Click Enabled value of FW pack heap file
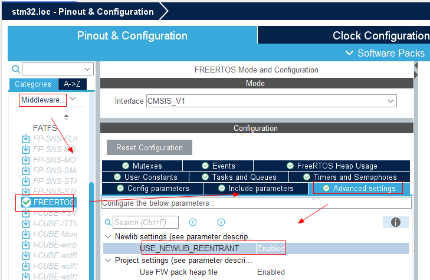This screenshot has width=430, height=280. pyautogui.click(x=271, y=272)
